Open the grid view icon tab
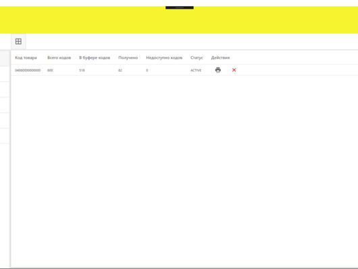The width and height of the screenshot is (358, 269). coord(18,41)
